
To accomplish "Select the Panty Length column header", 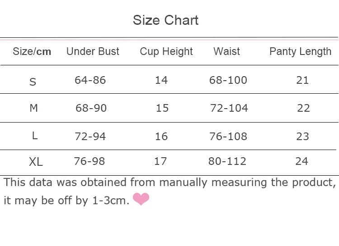I will point(300,52).
